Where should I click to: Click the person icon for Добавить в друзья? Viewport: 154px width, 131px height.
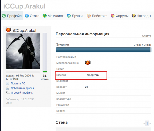pyautogui.click(x=7, y=88)
